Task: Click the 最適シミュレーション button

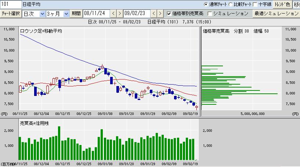Action: [276, 14]
